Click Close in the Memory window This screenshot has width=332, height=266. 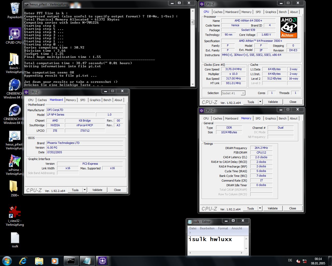[293, 208]
